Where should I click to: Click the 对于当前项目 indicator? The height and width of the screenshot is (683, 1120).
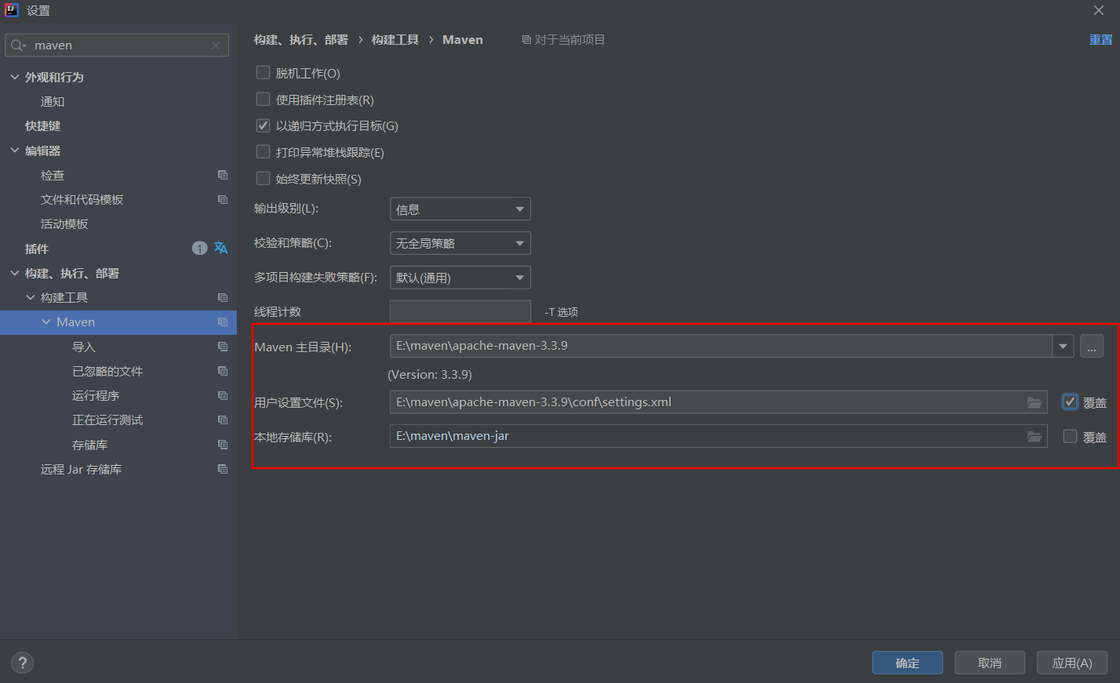[x=564, y=39]
